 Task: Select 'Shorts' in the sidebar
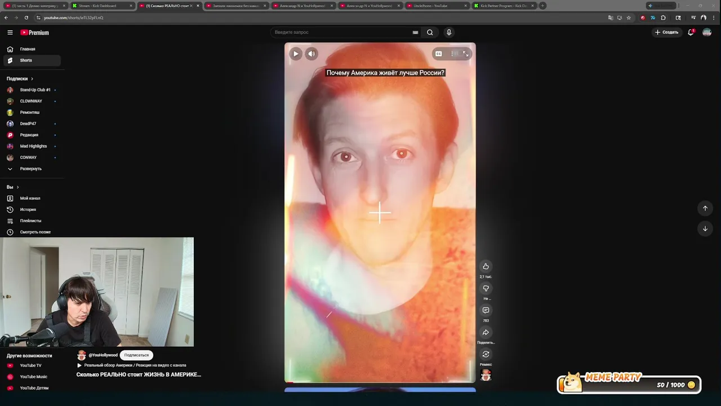pyautogui.click(x=32, y=60)
